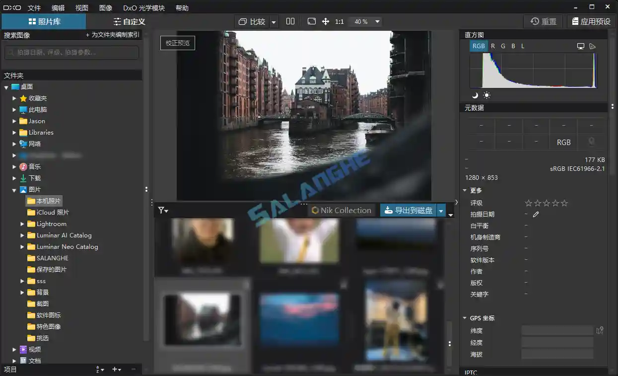
Task: Open the export-to-disk dropdown arrow
Action: (x=441, y=210)
